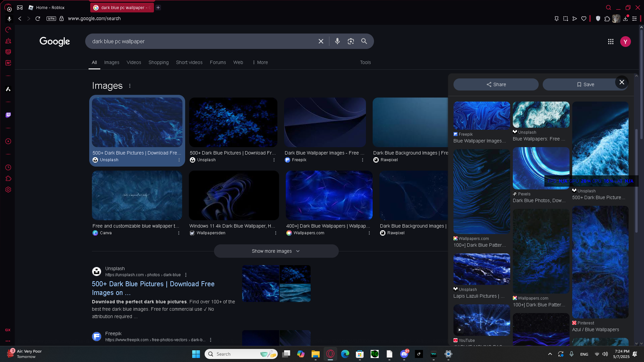Open Google apps grid icon

610,42
